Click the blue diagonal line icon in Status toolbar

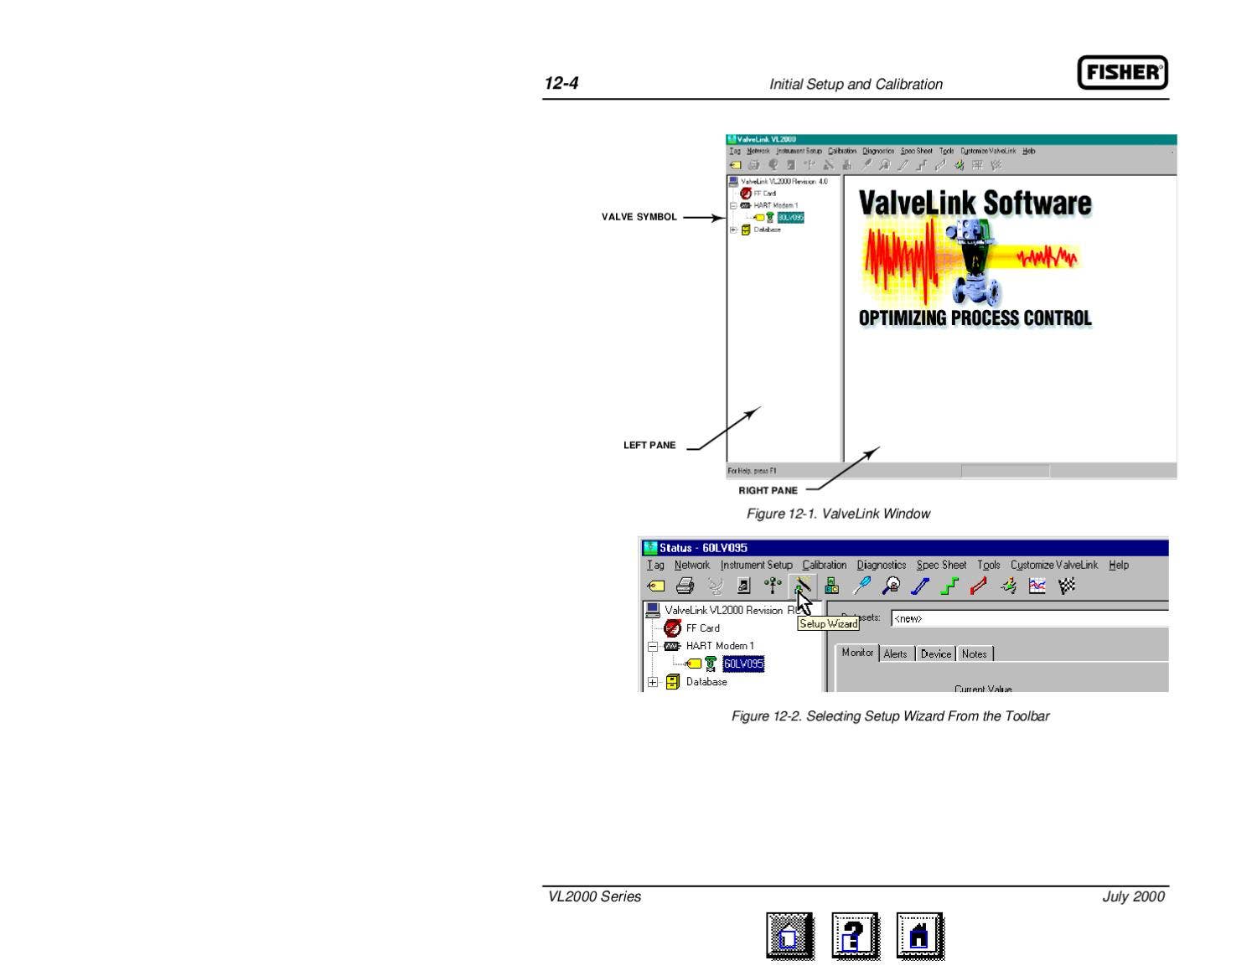(x=920, y=586)
